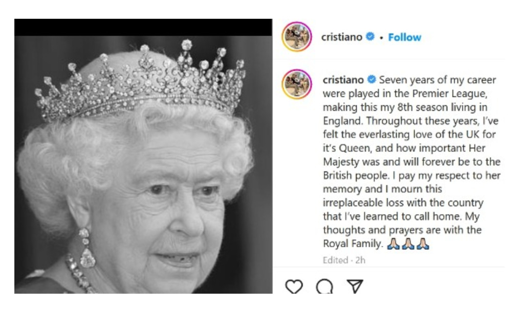
Task: Click the black bar above the photo
Action: 143,28
